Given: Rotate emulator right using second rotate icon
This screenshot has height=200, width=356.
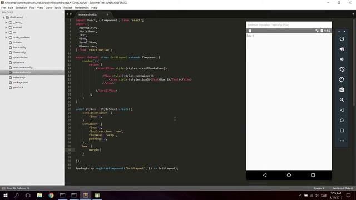Looking at the screenshot, I should [x=342, y=79].
